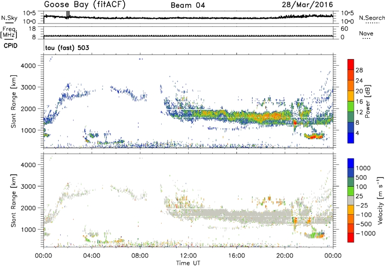385x266 pixels.
Task: Select the "Freq. [MHz]" axis label
Action: 9,33
